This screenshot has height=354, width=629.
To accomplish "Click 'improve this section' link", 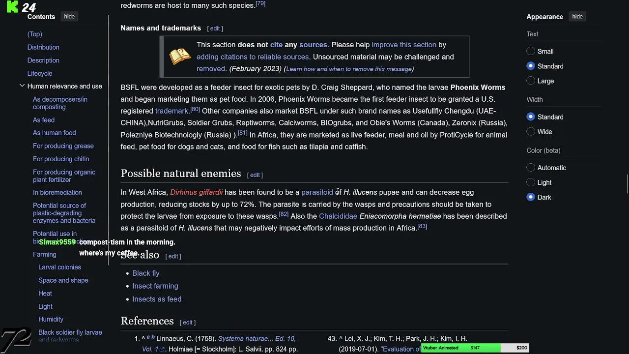I will (404, 45).
